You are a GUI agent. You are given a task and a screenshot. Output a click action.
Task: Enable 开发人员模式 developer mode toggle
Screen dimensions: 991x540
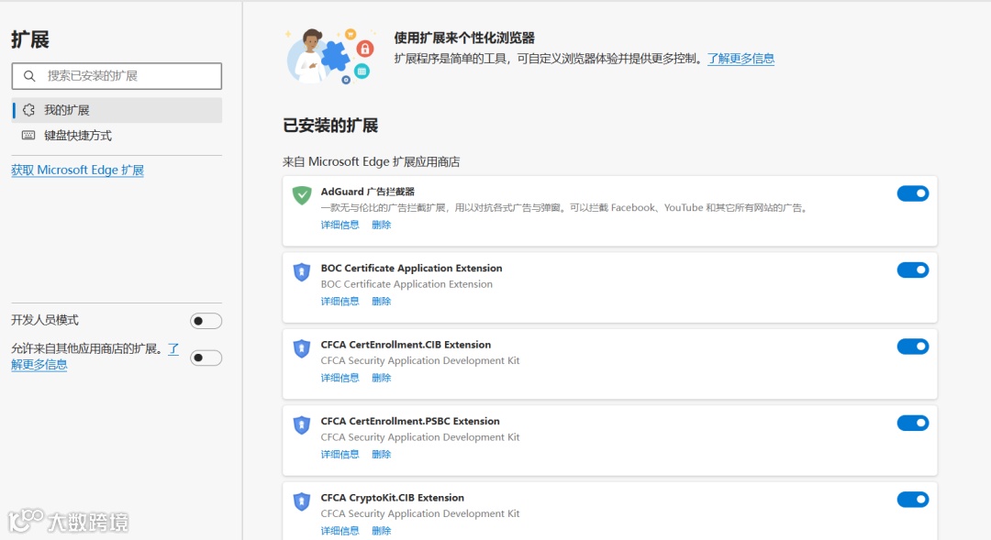[x=206, y=321]
